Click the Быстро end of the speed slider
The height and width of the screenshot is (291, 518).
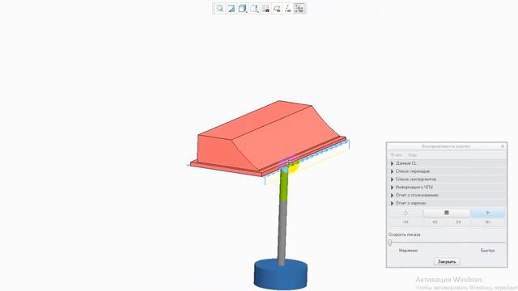coord(503,242)
